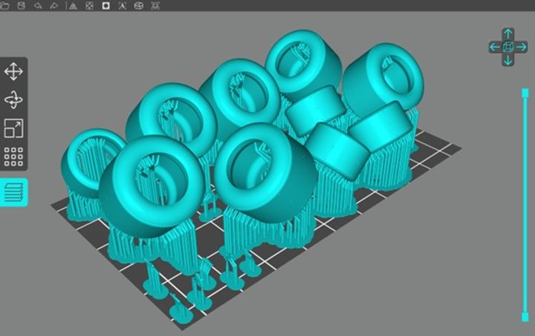Click the last frame icon in top toolbar

pyautogui.click(x=155, y=5)
